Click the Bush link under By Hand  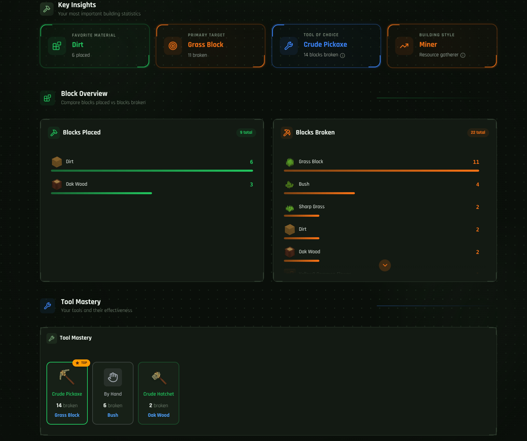(113, 415)
